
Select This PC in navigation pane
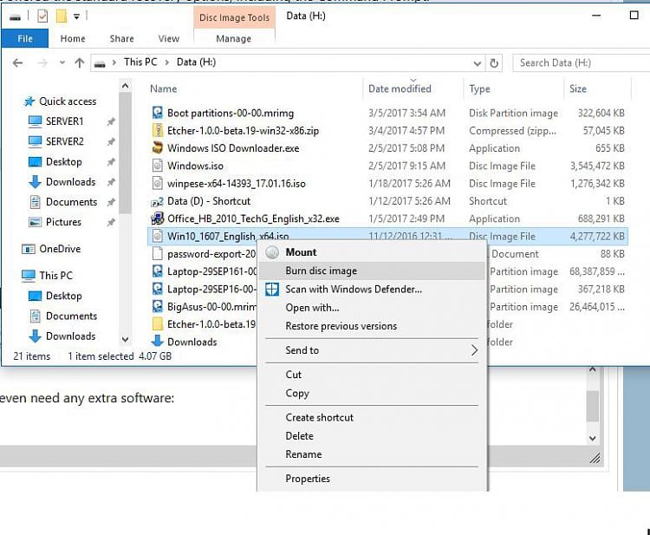pos(55,276)
